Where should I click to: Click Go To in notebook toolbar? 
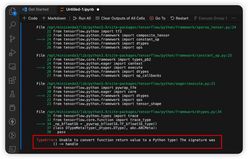coord(157,18)
